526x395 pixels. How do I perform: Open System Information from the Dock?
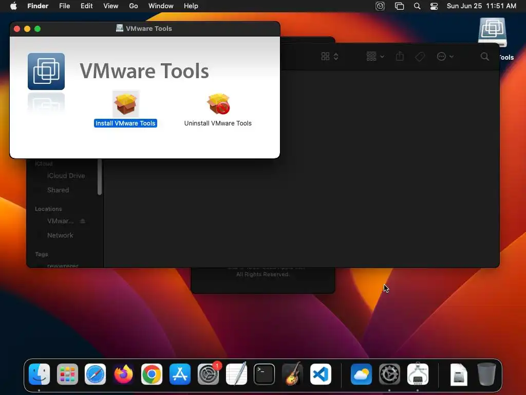pyautogui.click(x=418, y=374)
